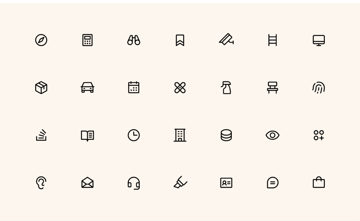Click the compass icon
The height and width of the screenshot is (221, 360).
point(41,40)
